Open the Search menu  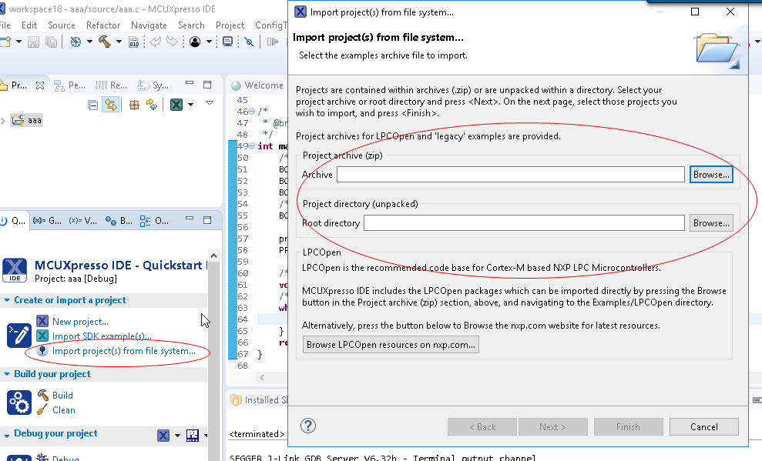coord(191,25)
